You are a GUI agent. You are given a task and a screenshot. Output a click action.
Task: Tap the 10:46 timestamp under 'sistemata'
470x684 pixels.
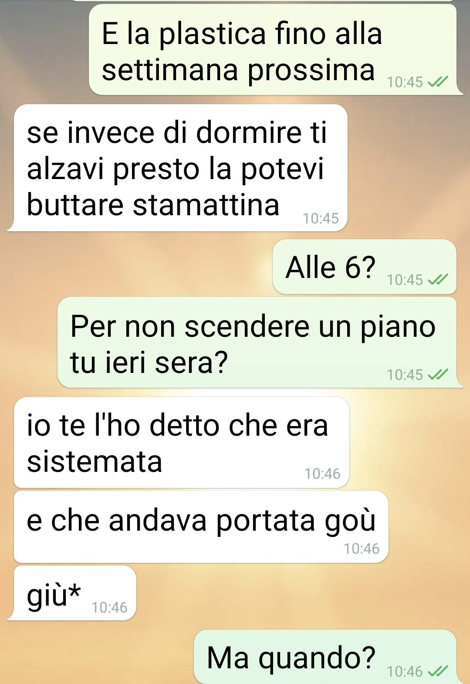pos(322,474)
